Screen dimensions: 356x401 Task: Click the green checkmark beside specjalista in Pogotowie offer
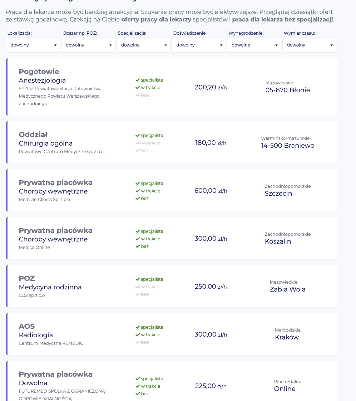click(138, 80)
